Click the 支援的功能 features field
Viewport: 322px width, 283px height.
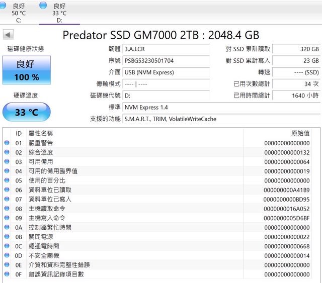coord(220,119)
